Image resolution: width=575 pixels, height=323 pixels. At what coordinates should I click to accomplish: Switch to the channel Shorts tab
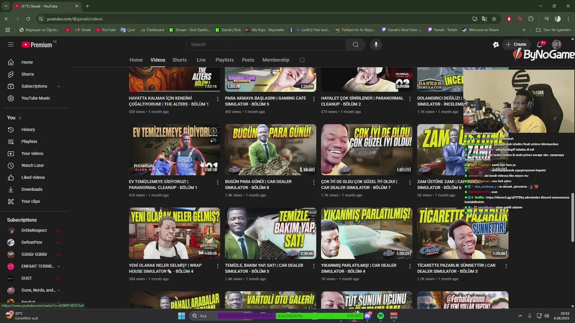[180, 60]
